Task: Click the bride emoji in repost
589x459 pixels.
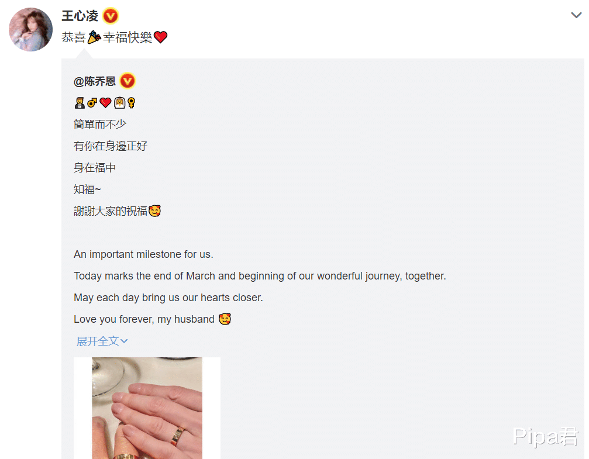Action: (119, 103)
